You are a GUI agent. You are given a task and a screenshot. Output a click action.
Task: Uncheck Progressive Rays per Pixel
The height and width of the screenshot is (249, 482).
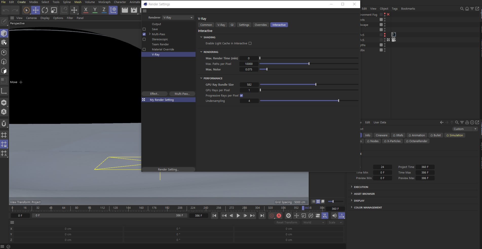241,95
